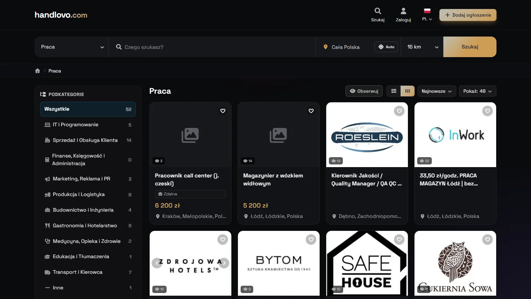Click the Obserwuj button

pos(364,91)
